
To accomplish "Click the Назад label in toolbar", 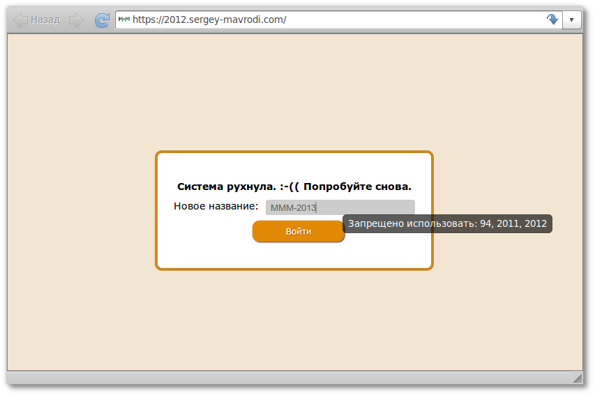I will 45,19.
